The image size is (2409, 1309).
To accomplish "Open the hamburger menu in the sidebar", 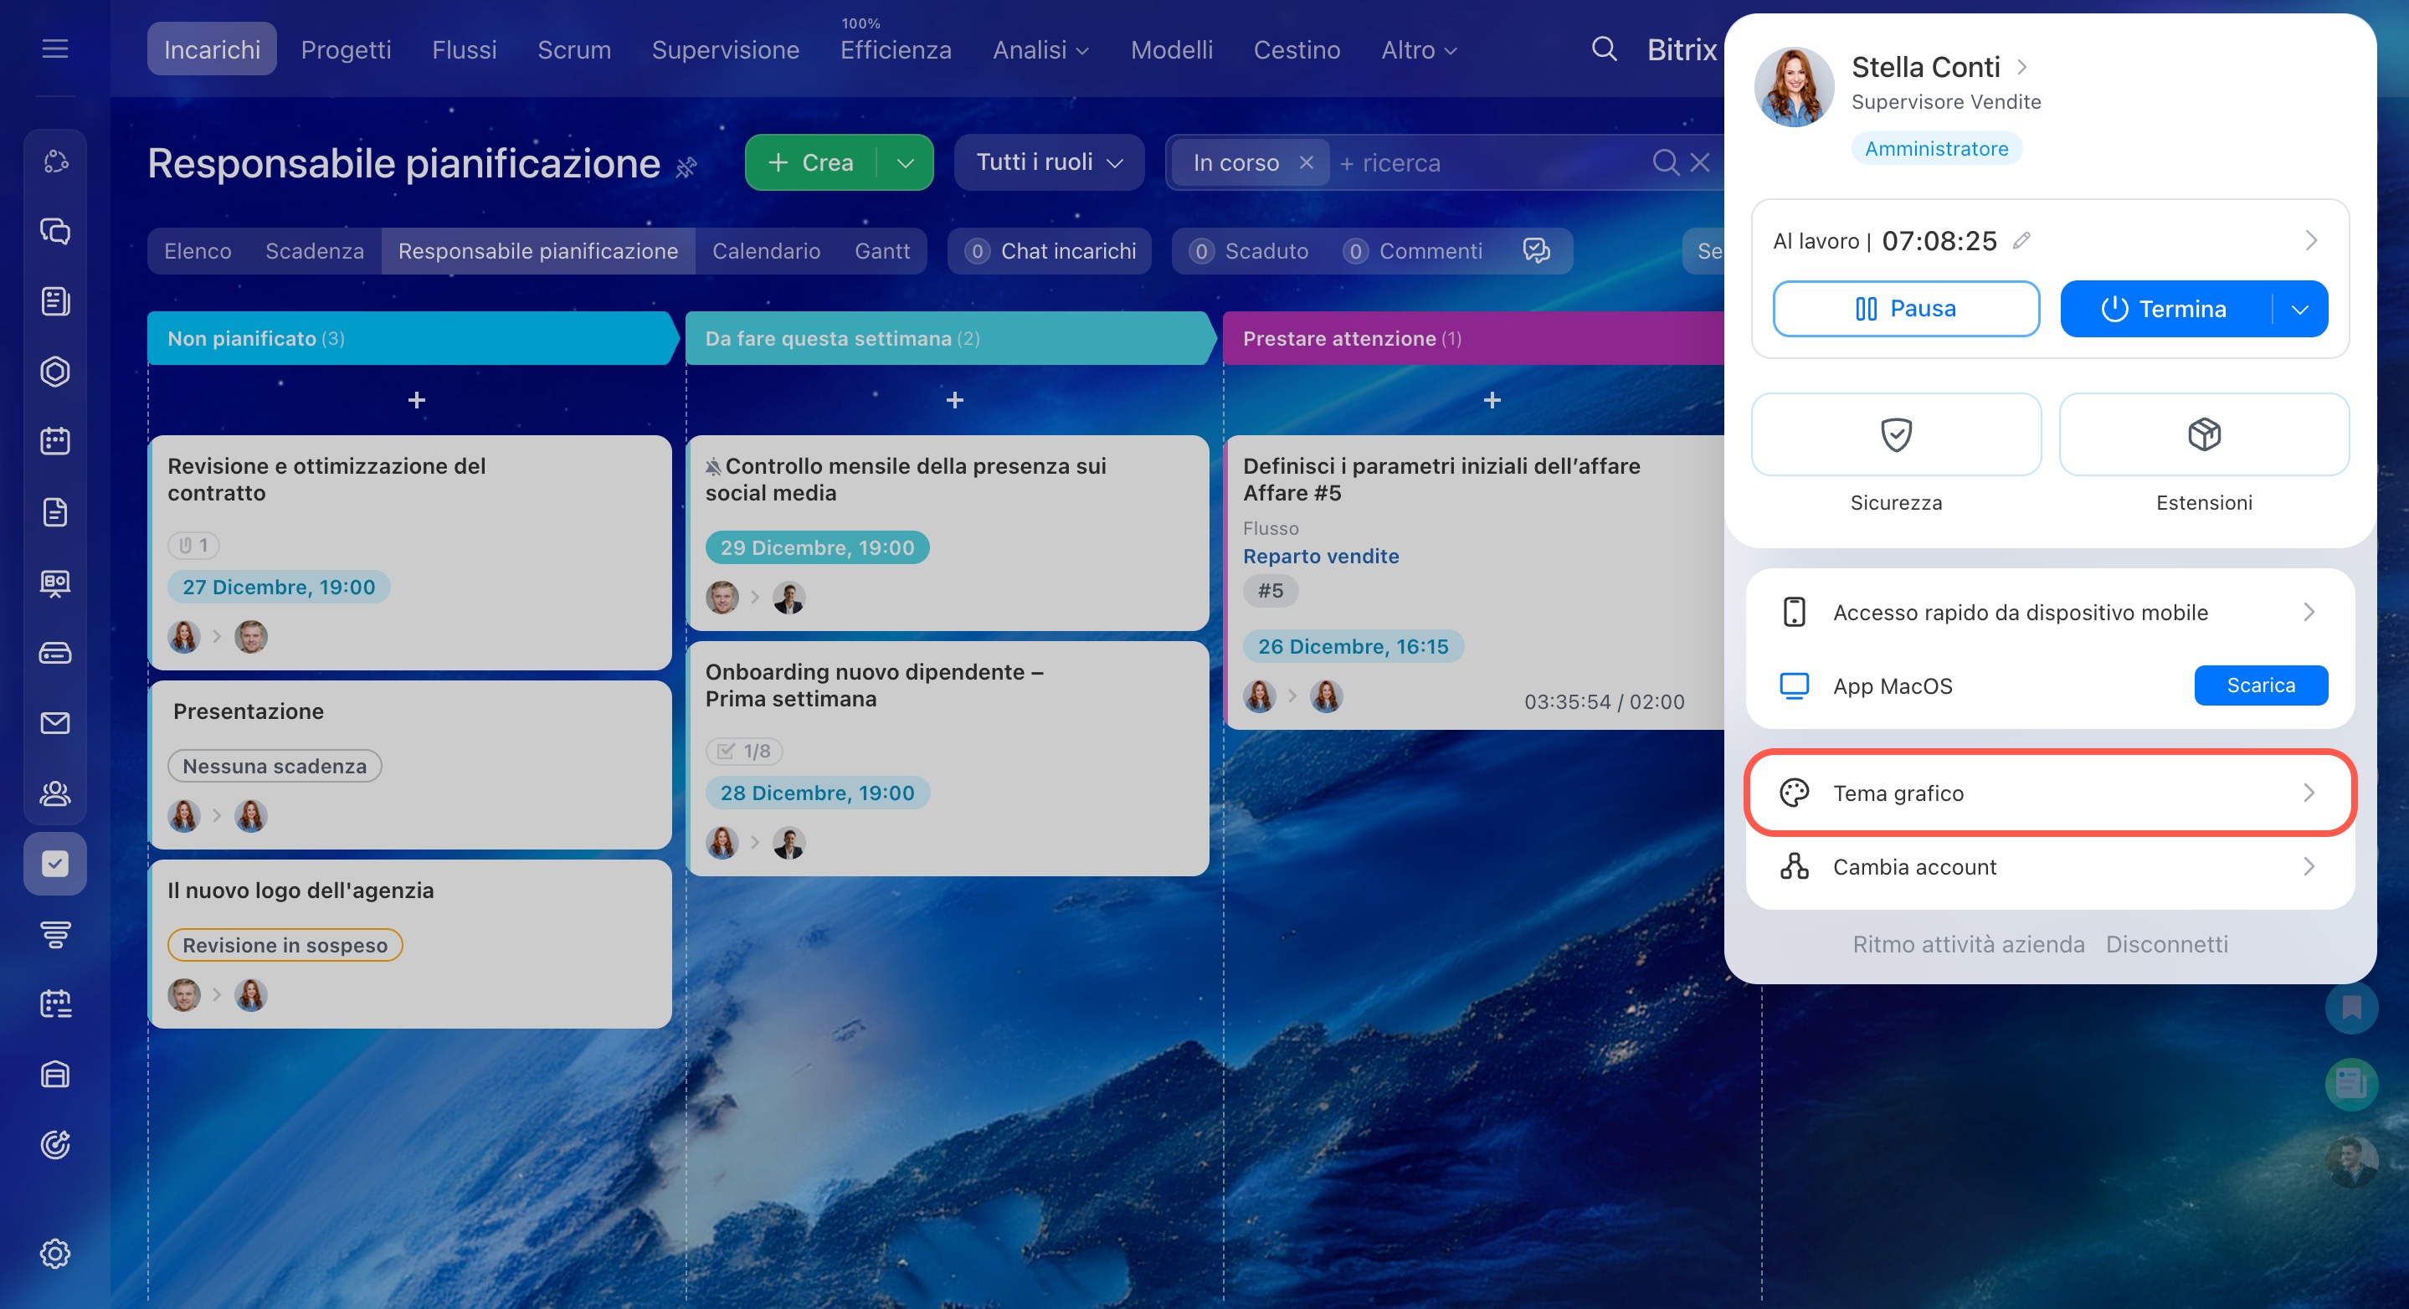I will tap(55, 49).
